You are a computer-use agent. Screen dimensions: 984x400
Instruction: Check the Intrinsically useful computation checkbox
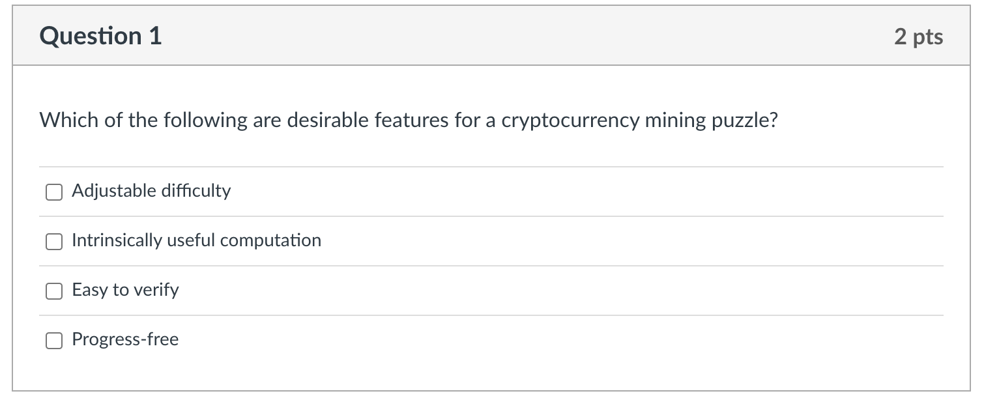53,242
